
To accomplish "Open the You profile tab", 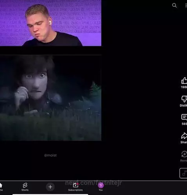I will [x=101, y=187].
